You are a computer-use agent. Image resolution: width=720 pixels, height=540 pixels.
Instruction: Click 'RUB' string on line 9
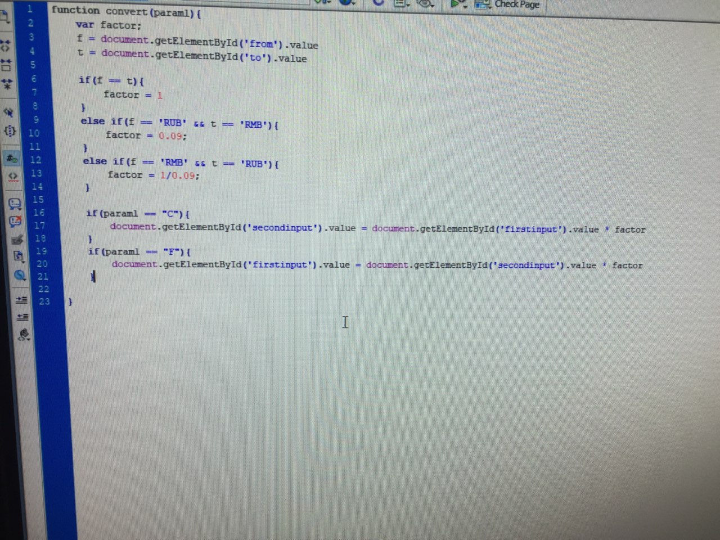172,123
